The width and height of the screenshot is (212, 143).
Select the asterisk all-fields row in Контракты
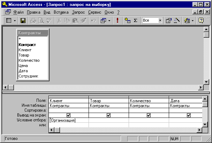pyautogui.click(x=33, y=39)
